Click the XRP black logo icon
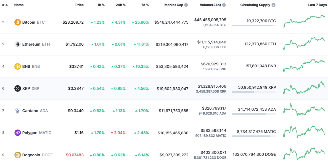Screen dimensions: 328x164 (18, 88)
